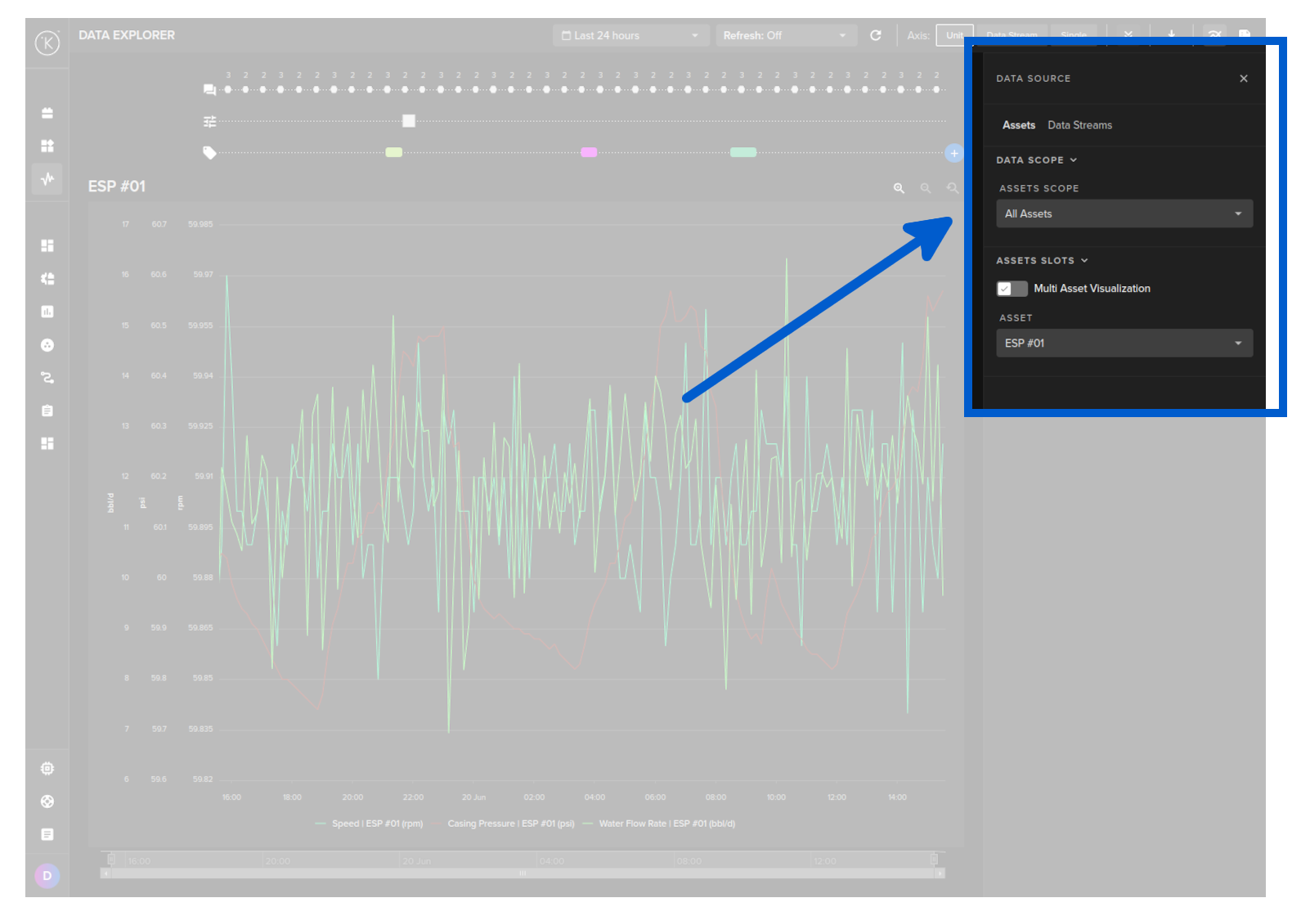This screenshot has height=916, width=1292.
Task: Toggle Multi Asset Visualization switch
Action: [1012, 289]
